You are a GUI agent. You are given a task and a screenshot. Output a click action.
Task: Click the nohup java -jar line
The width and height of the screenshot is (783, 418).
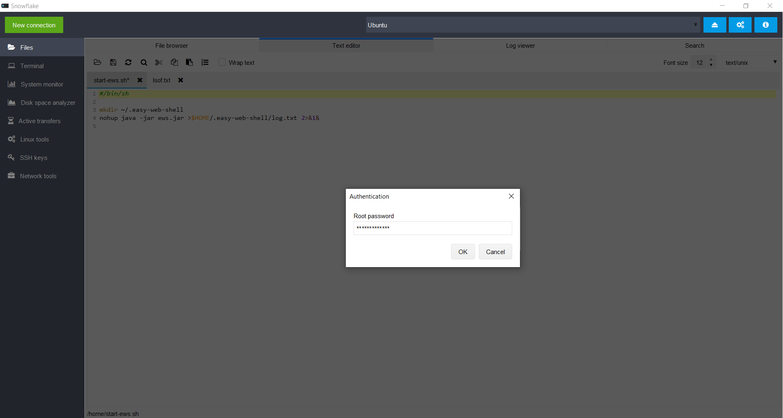pyautogui.click(x=209, y=118)
